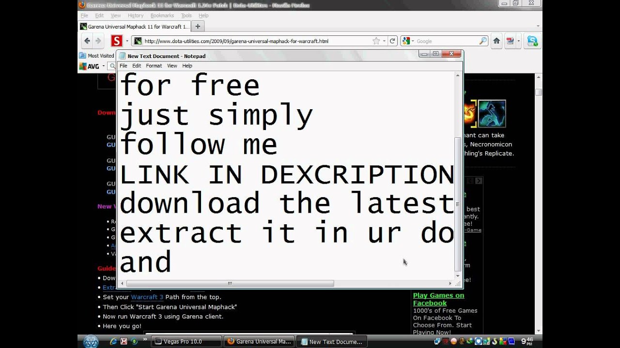
Task: Click Notepad horizontal scrollbar thumb
Action: (x=230, y=283)
